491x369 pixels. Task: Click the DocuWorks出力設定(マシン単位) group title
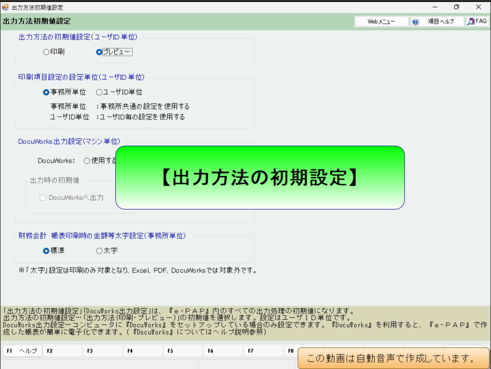(x=69, y=142)
